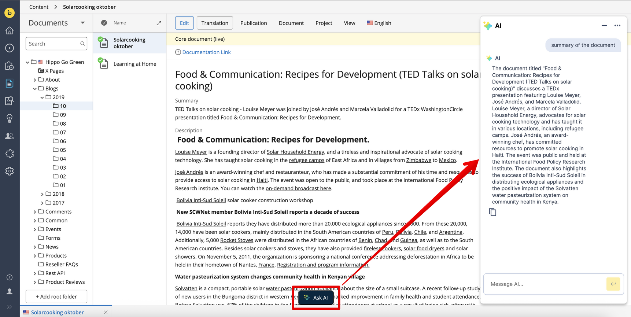Click the home icon in left sidebar
The image size is (631, 317).
[x=10, y=30]
